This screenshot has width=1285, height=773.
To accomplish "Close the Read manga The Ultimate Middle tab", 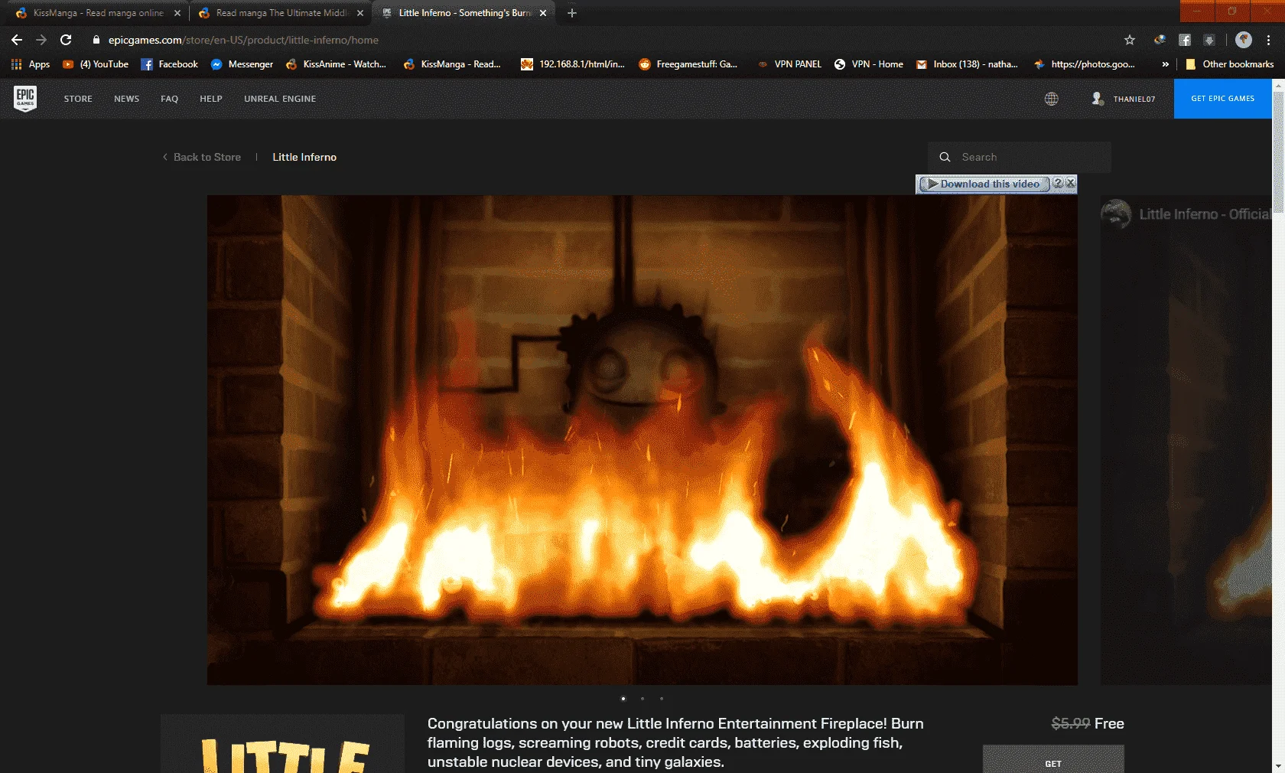I will pyautogui.click(x=360, y=13).
